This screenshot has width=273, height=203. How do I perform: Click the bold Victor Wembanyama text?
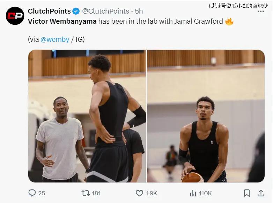point(62,21)
